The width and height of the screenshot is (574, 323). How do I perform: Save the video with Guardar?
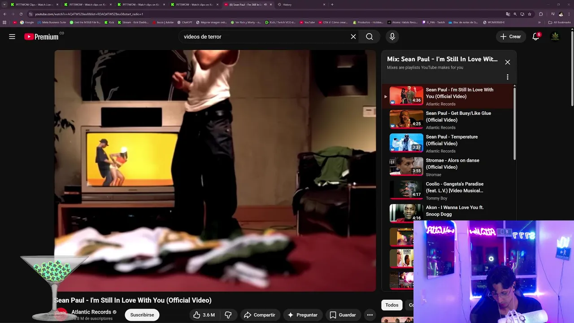click(x=343, y=315)
